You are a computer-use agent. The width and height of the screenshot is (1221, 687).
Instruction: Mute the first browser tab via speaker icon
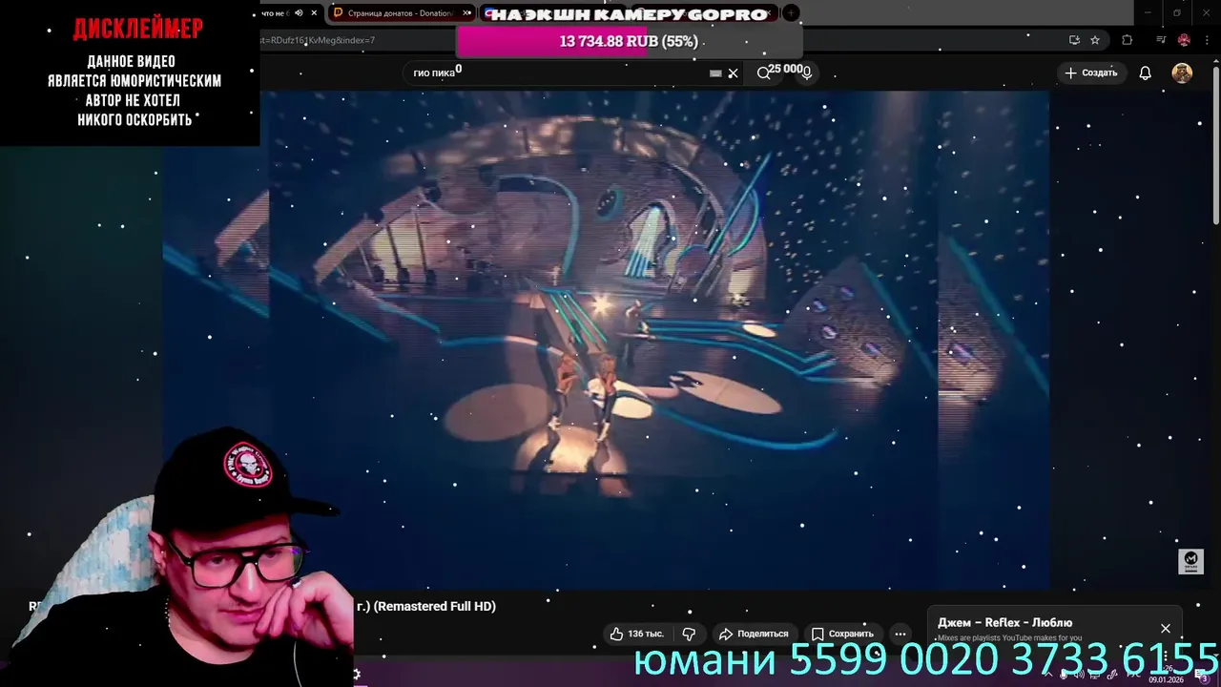point(299,13)
